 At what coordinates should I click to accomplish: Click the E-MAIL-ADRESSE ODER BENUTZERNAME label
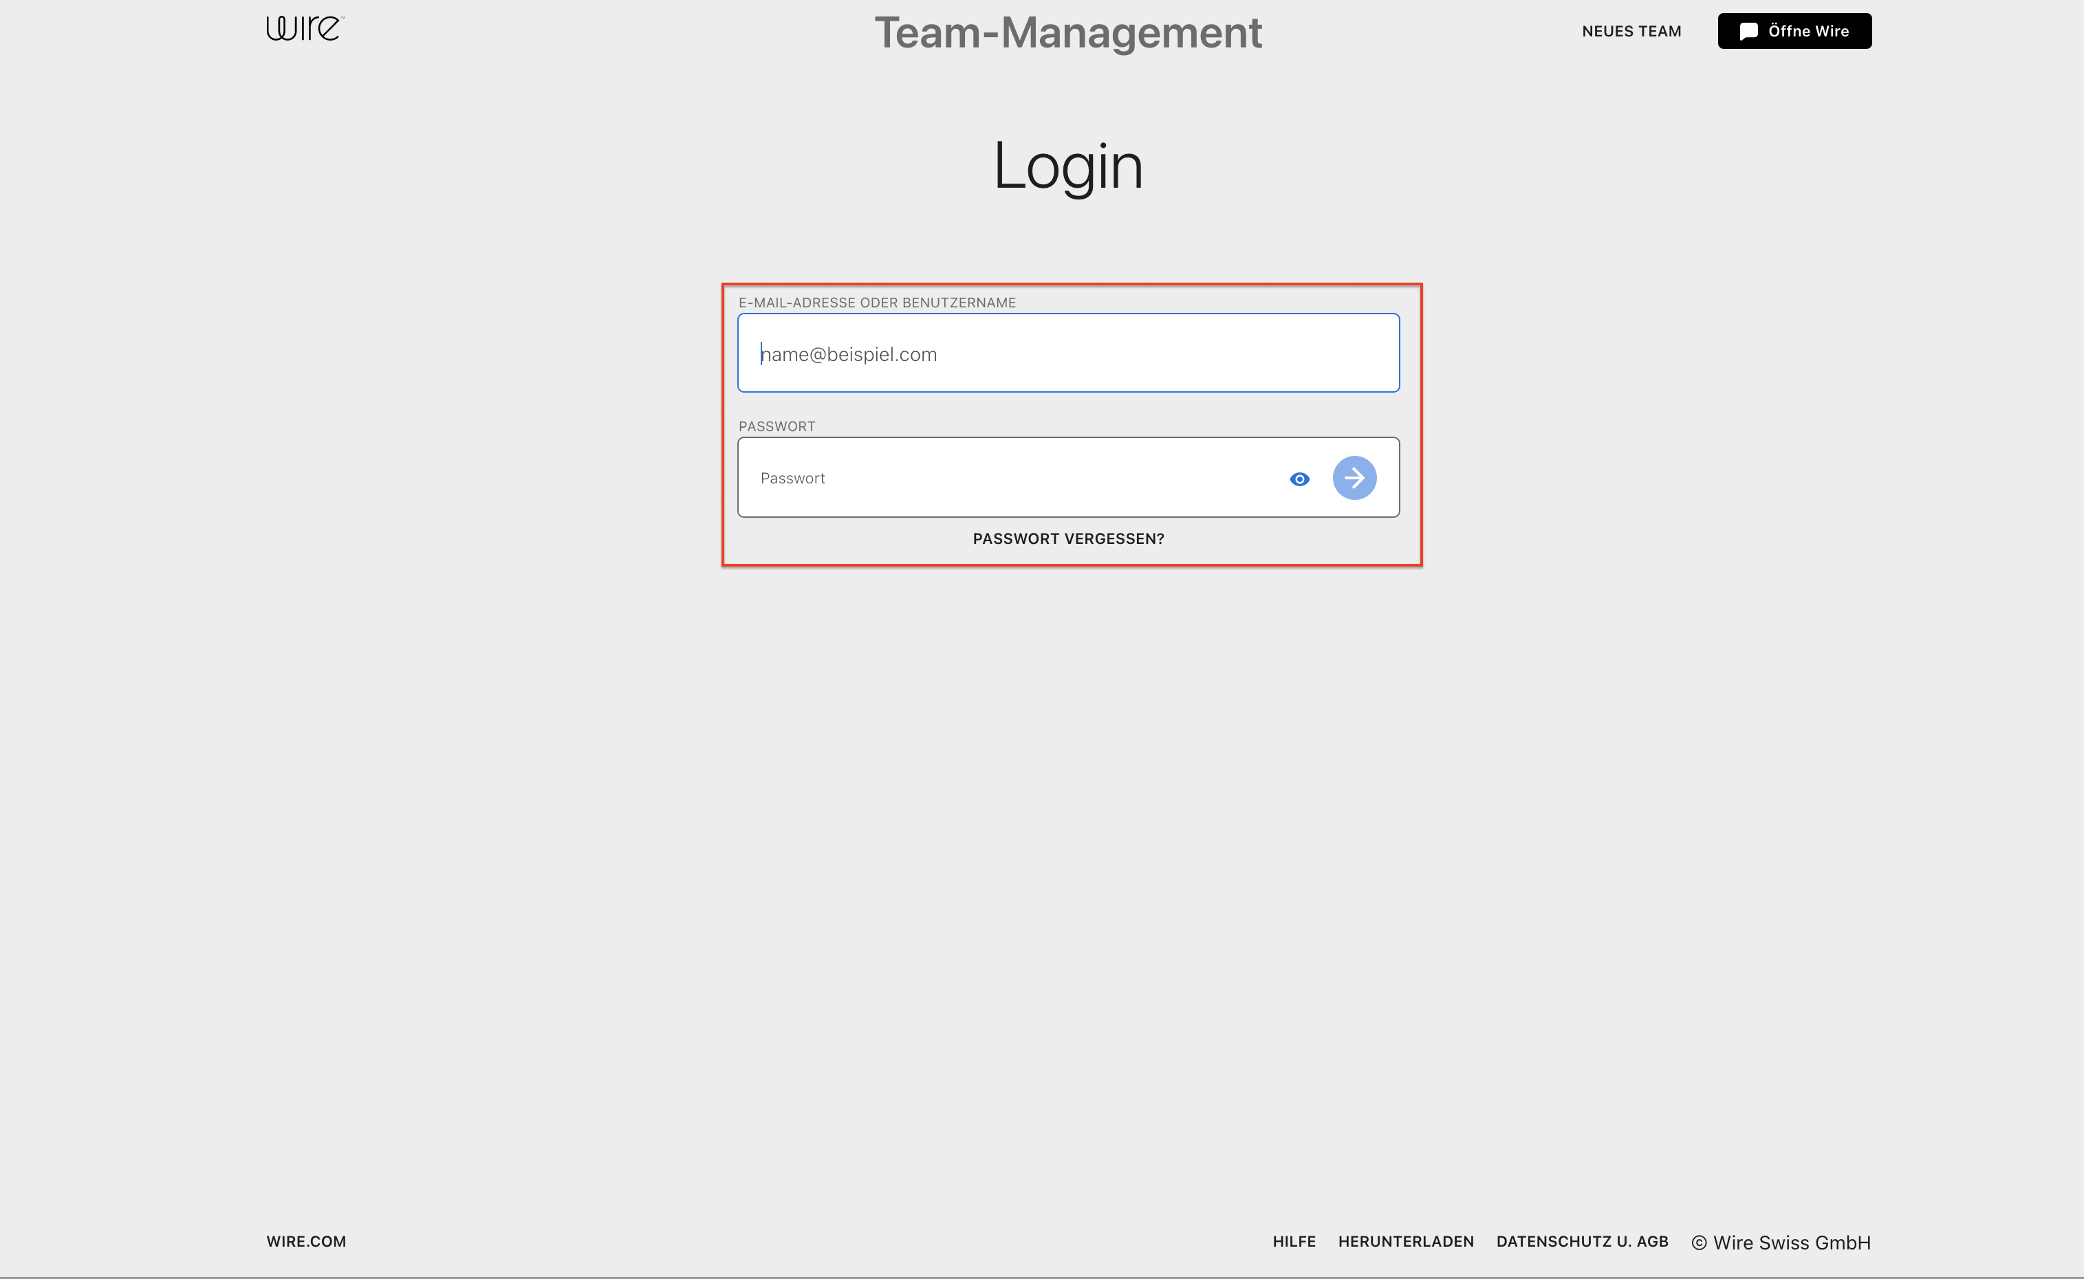tap(876, 302)
